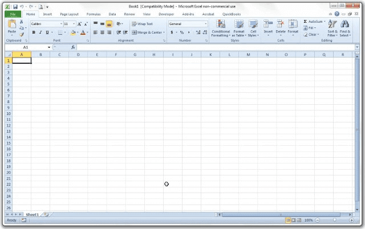The image size is (365, 229).
Task: Click the Fill Color paint bucket
Action: (74, 32)
